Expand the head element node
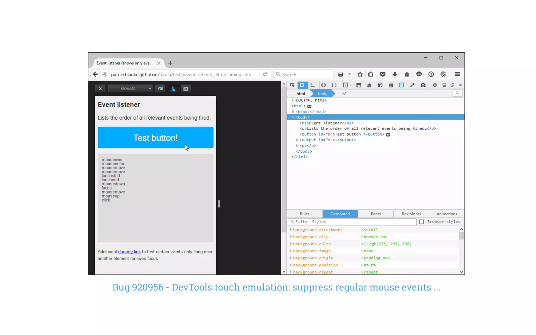Screen dimensions: 536x335 (293, 112)
